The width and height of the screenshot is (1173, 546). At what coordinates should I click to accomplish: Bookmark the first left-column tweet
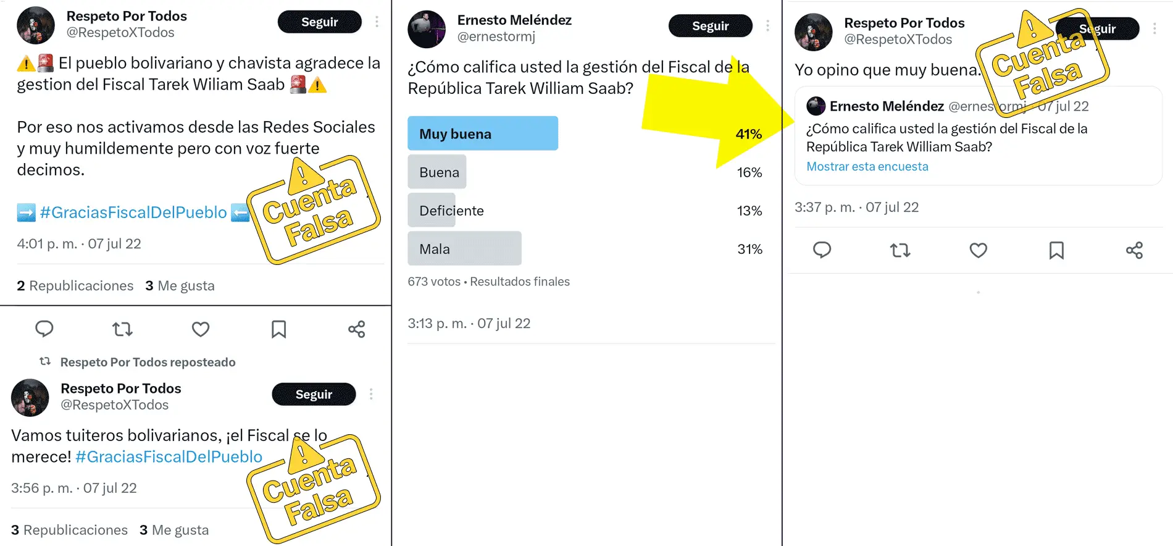[278, 329]
